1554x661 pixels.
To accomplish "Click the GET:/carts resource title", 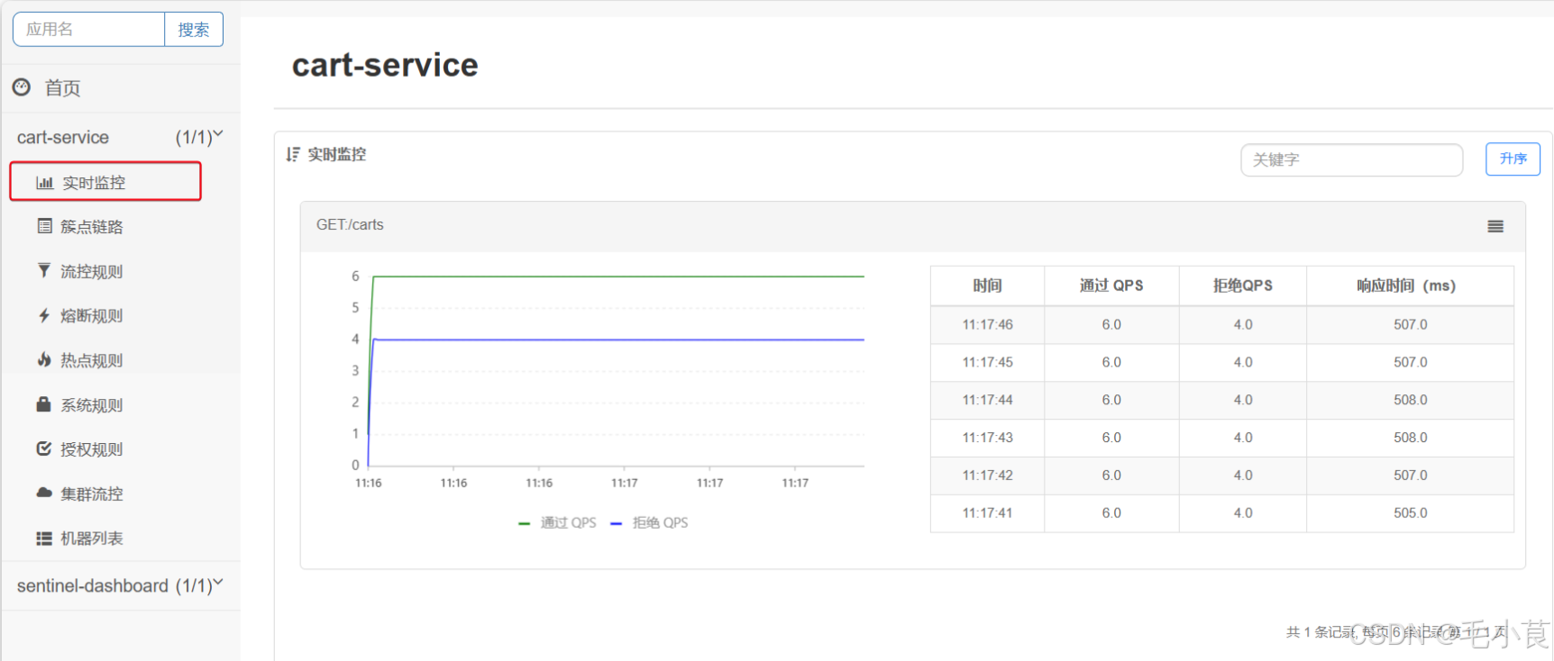I will pyautogui.click(x=350, y=225).
